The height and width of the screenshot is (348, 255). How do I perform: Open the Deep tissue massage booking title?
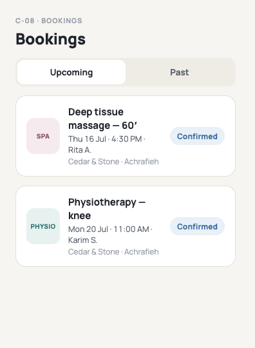tap(102, 119)
